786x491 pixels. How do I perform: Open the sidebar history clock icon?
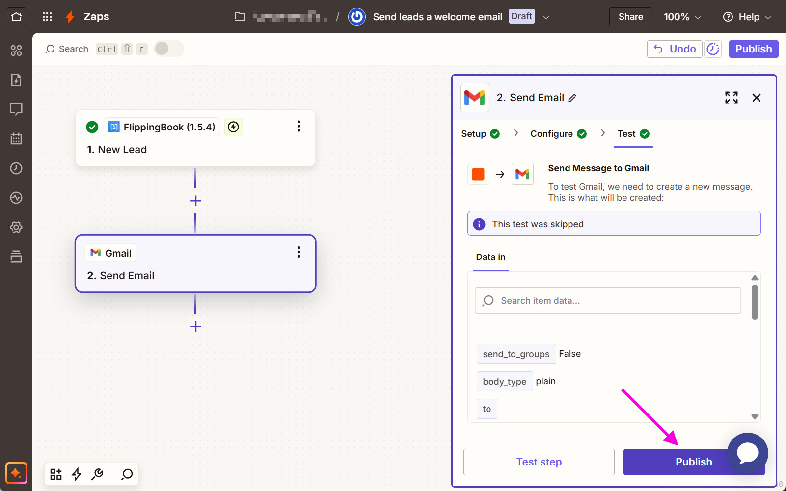[x=16, y=168]
